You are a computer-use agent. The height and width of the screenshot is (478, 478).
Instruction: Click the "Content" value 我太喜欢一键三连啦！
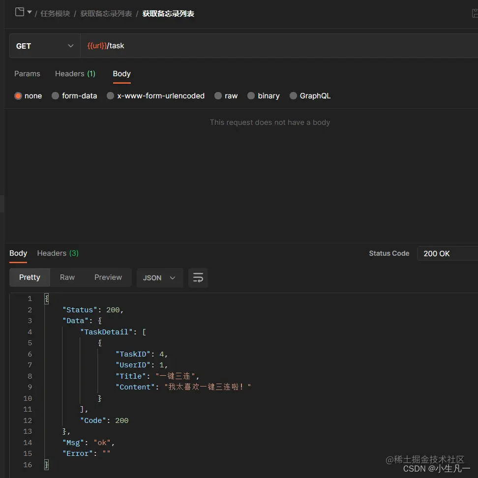coord(208,387)
